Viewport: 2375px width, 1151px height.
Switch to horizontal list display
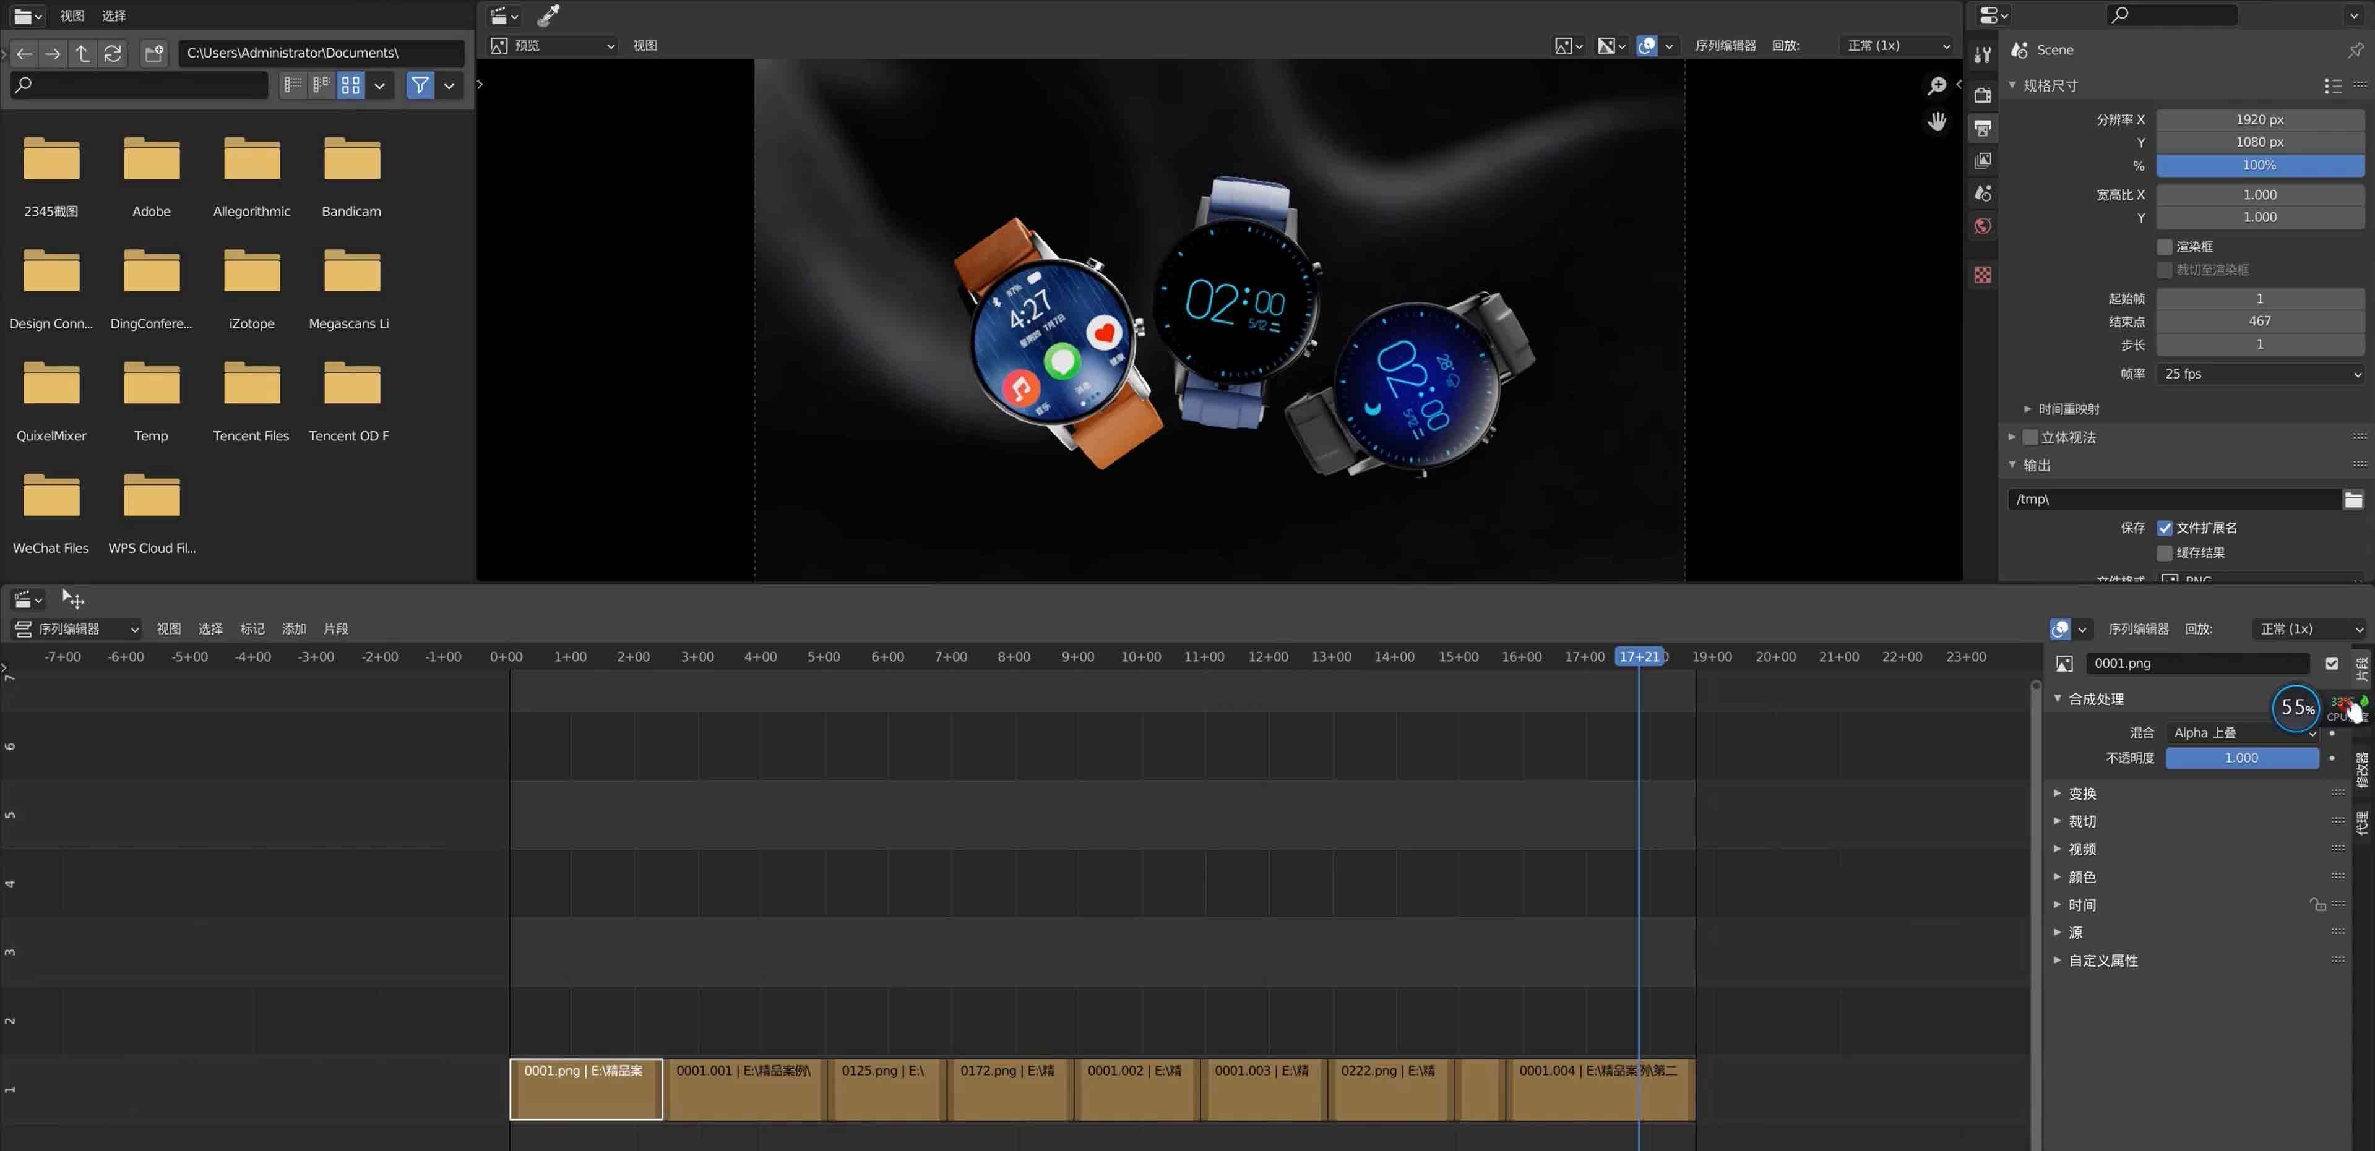(322, 85)
